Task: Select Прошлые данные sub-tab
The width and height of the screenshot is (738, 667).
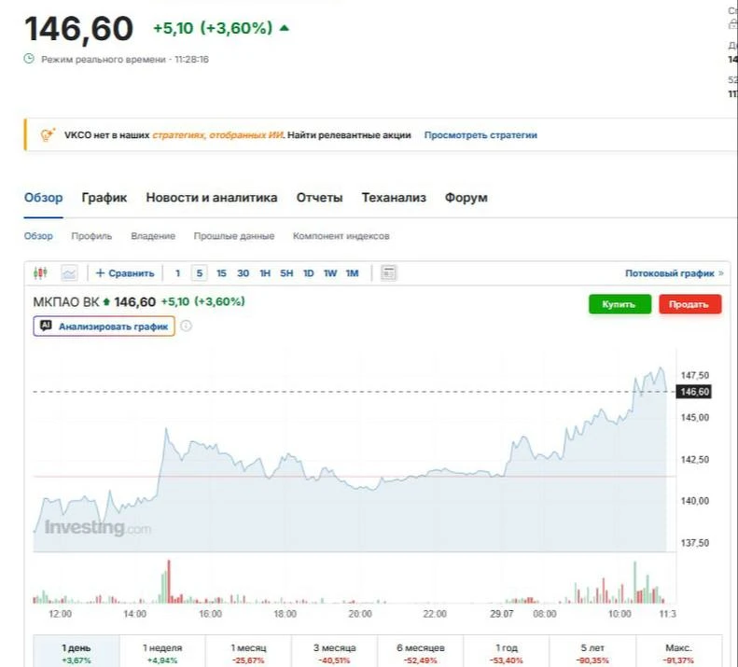Action: coord(234,236)
